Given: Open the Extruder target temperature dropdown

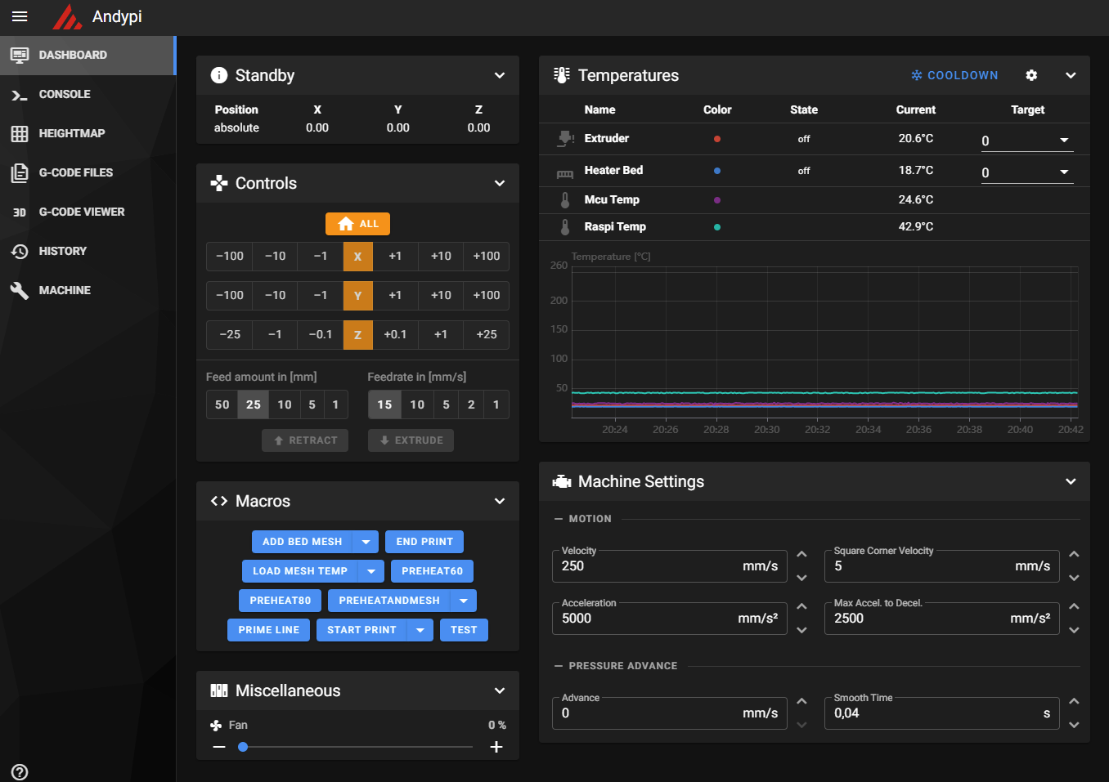Looking at the screenshot, I should pos(1064,141).
